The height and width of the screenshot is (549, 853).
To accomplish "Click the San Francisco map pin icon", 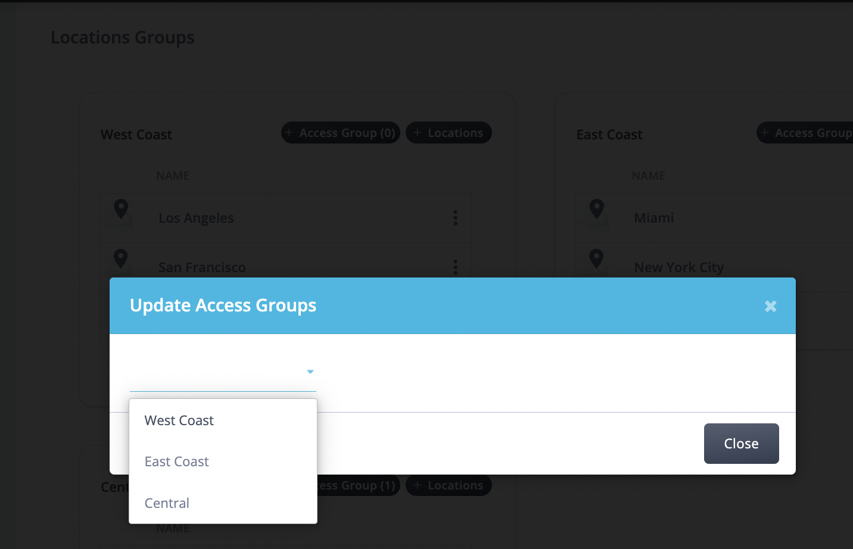I will pos(121,259).
